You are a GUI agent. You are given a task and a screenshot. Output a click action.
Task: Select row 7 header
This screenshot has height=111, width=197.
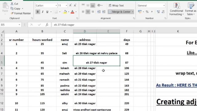click(2, 74)
